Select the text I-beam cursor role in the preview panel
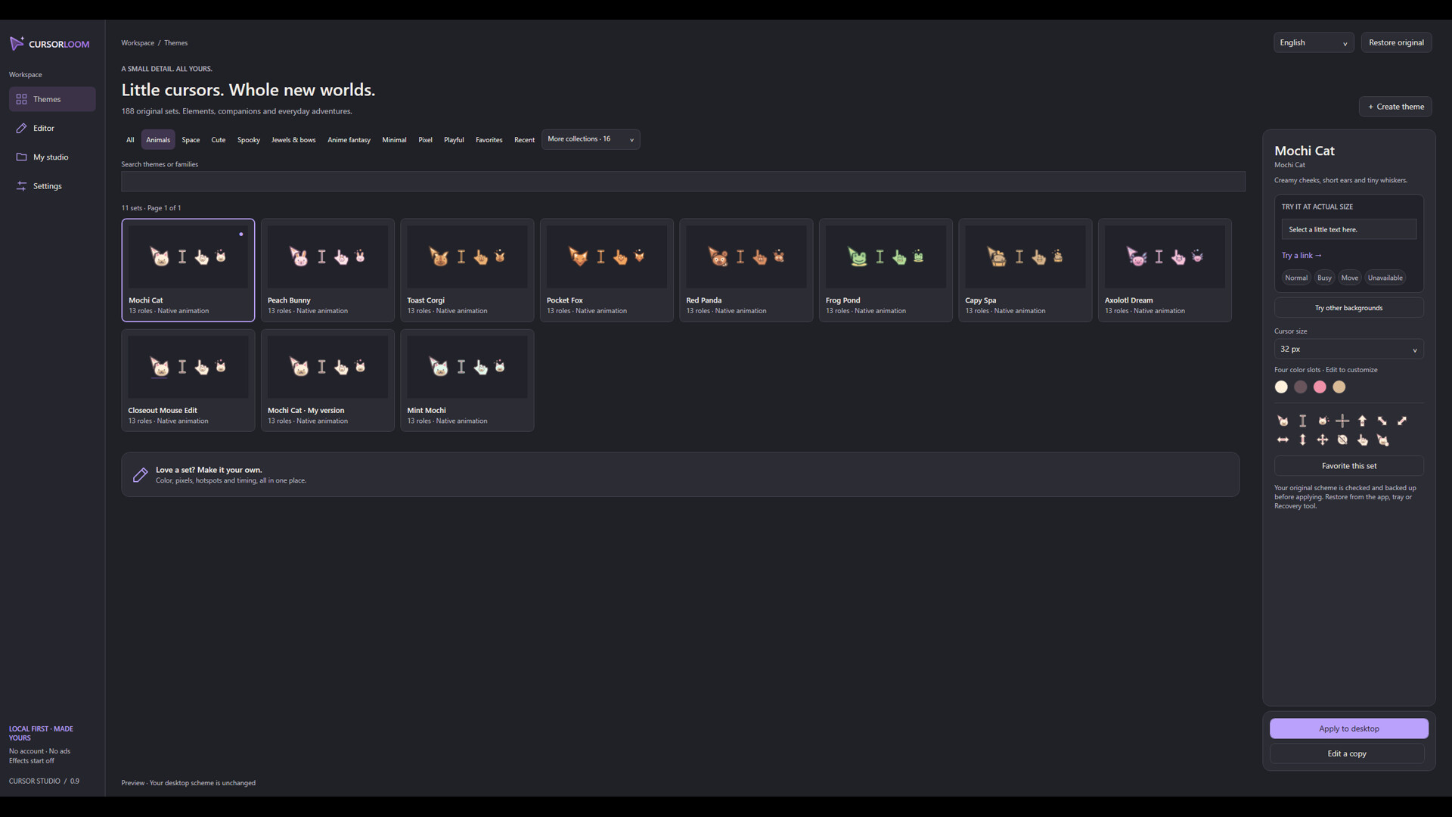Image resolution: width=1452 pixels, height=817 pixels. point(1302,421)
